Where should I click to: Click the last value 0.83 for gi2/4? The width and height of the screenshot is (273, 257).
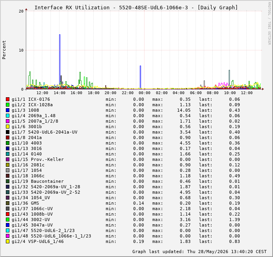click(235, 241)
